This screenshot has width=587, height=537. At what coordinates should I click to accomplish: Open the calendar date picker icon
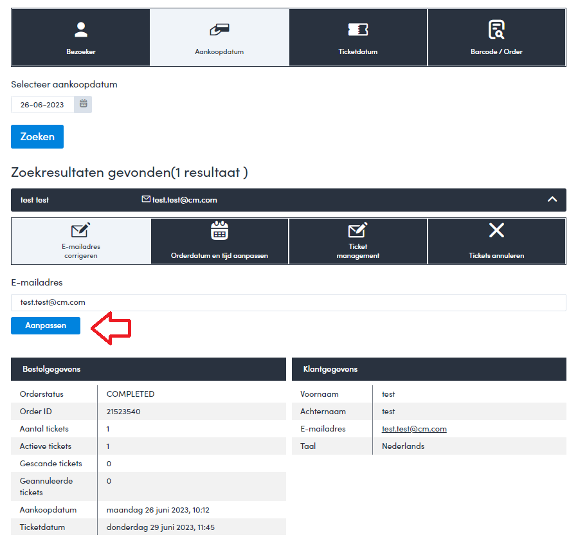pyautogui.click(x=84, y=104)
